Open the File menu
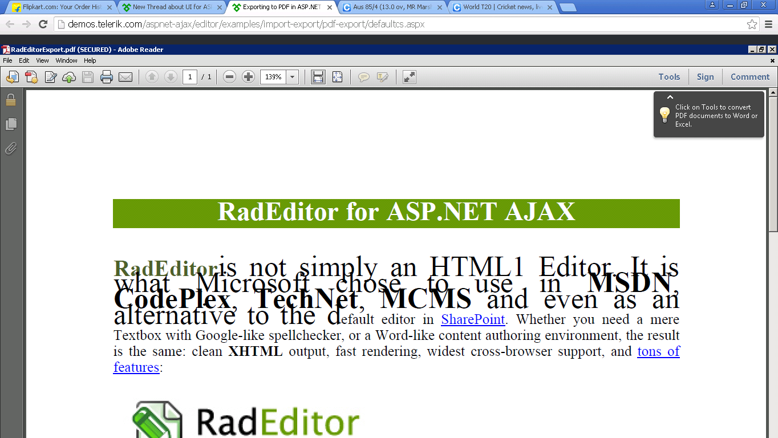 (x=8, y=60)
